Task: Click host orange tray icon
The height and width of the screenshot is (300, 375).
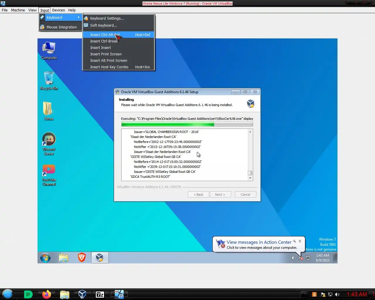Action: (x=314, y=294)
